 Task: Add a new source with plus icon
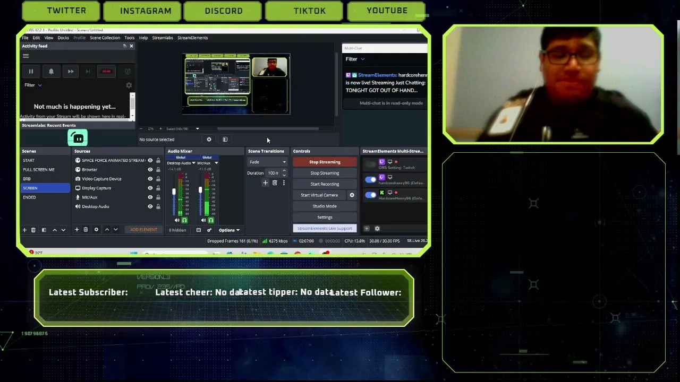pyautogui.click(x=76, y=230)
